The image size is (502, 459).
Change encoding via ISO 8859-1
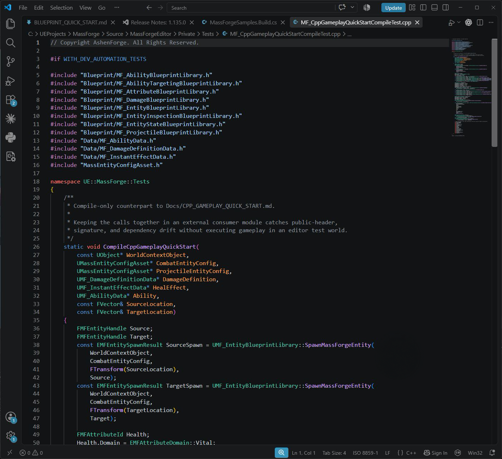pyautogui.click(x=365, y=453)
